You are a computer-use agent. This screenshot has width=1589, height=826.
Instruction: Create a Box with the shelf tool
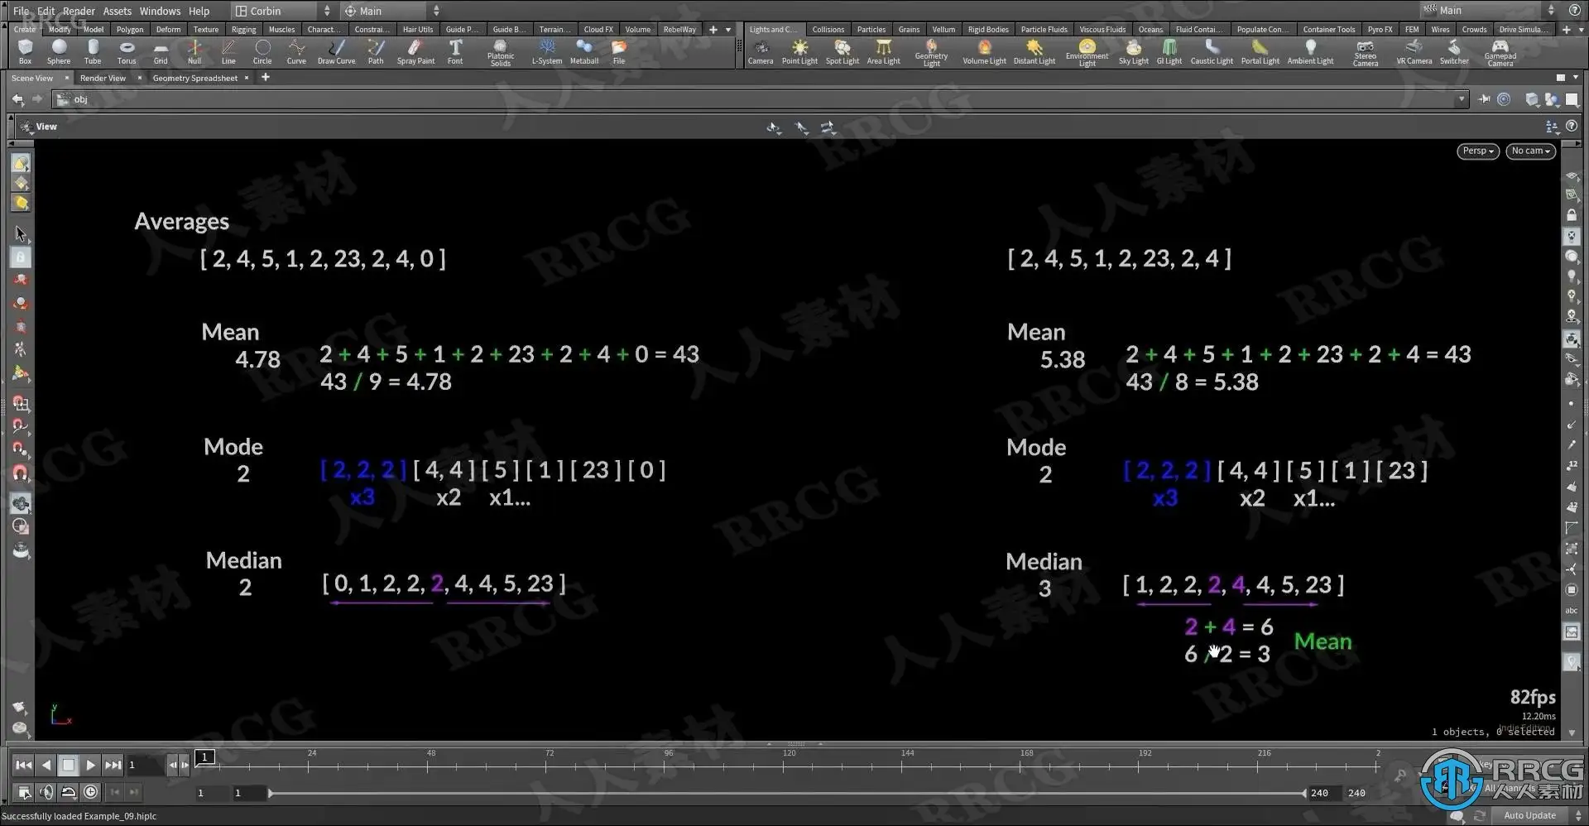click(x=25, y=52)
